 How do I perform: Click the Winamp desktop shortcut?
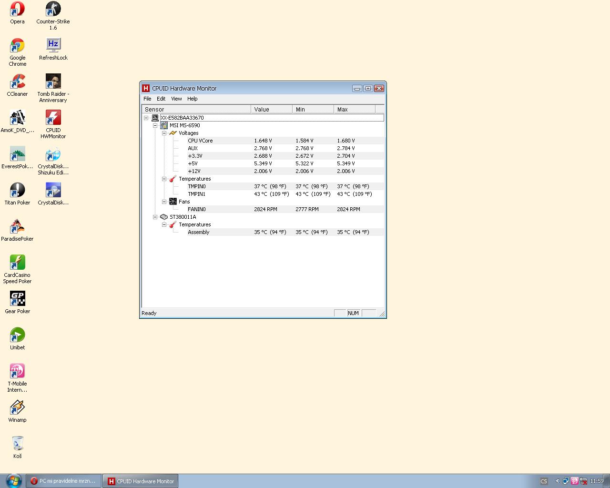17,411
